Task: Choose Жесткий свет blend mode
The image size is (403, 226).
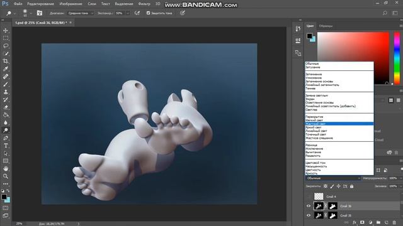Action: 339,124
